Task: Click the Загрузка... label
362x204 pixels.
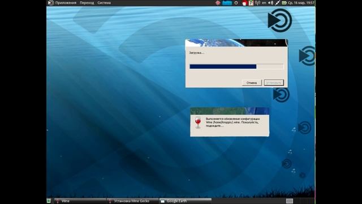Action: 197,53
